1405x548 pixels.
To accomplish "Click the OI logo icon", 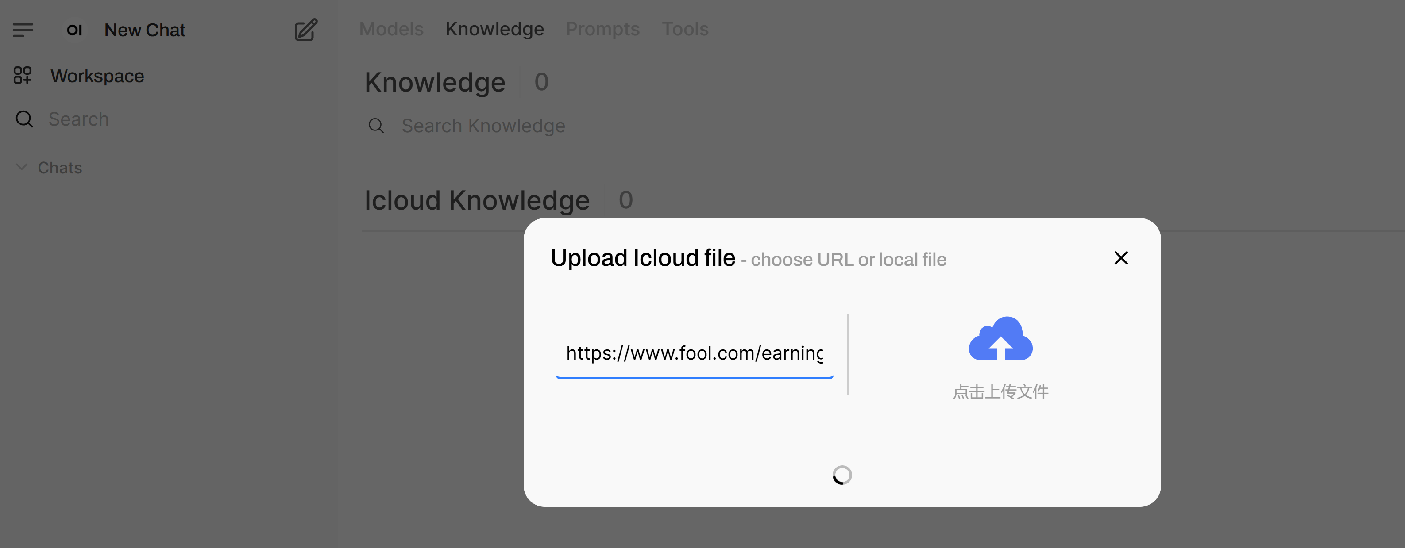I will pyautogui.click(x=75, y=30).
